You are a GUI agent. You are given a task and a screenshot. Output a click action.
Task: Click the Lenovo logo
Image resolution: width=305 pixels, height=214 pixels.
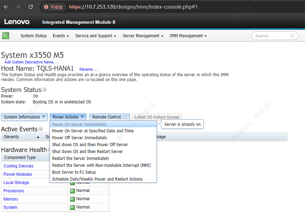point(17,22)
